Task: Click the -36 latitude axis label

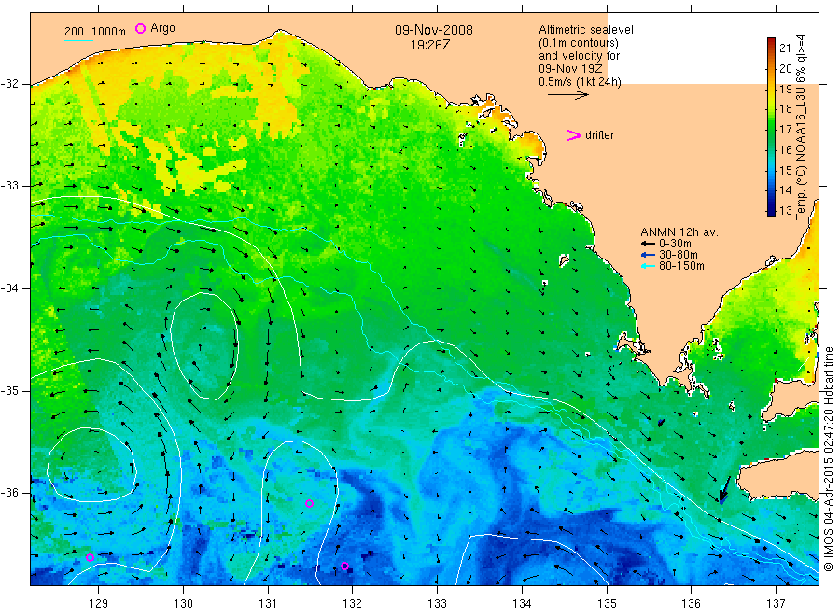Action: click(x=9, y=493)
